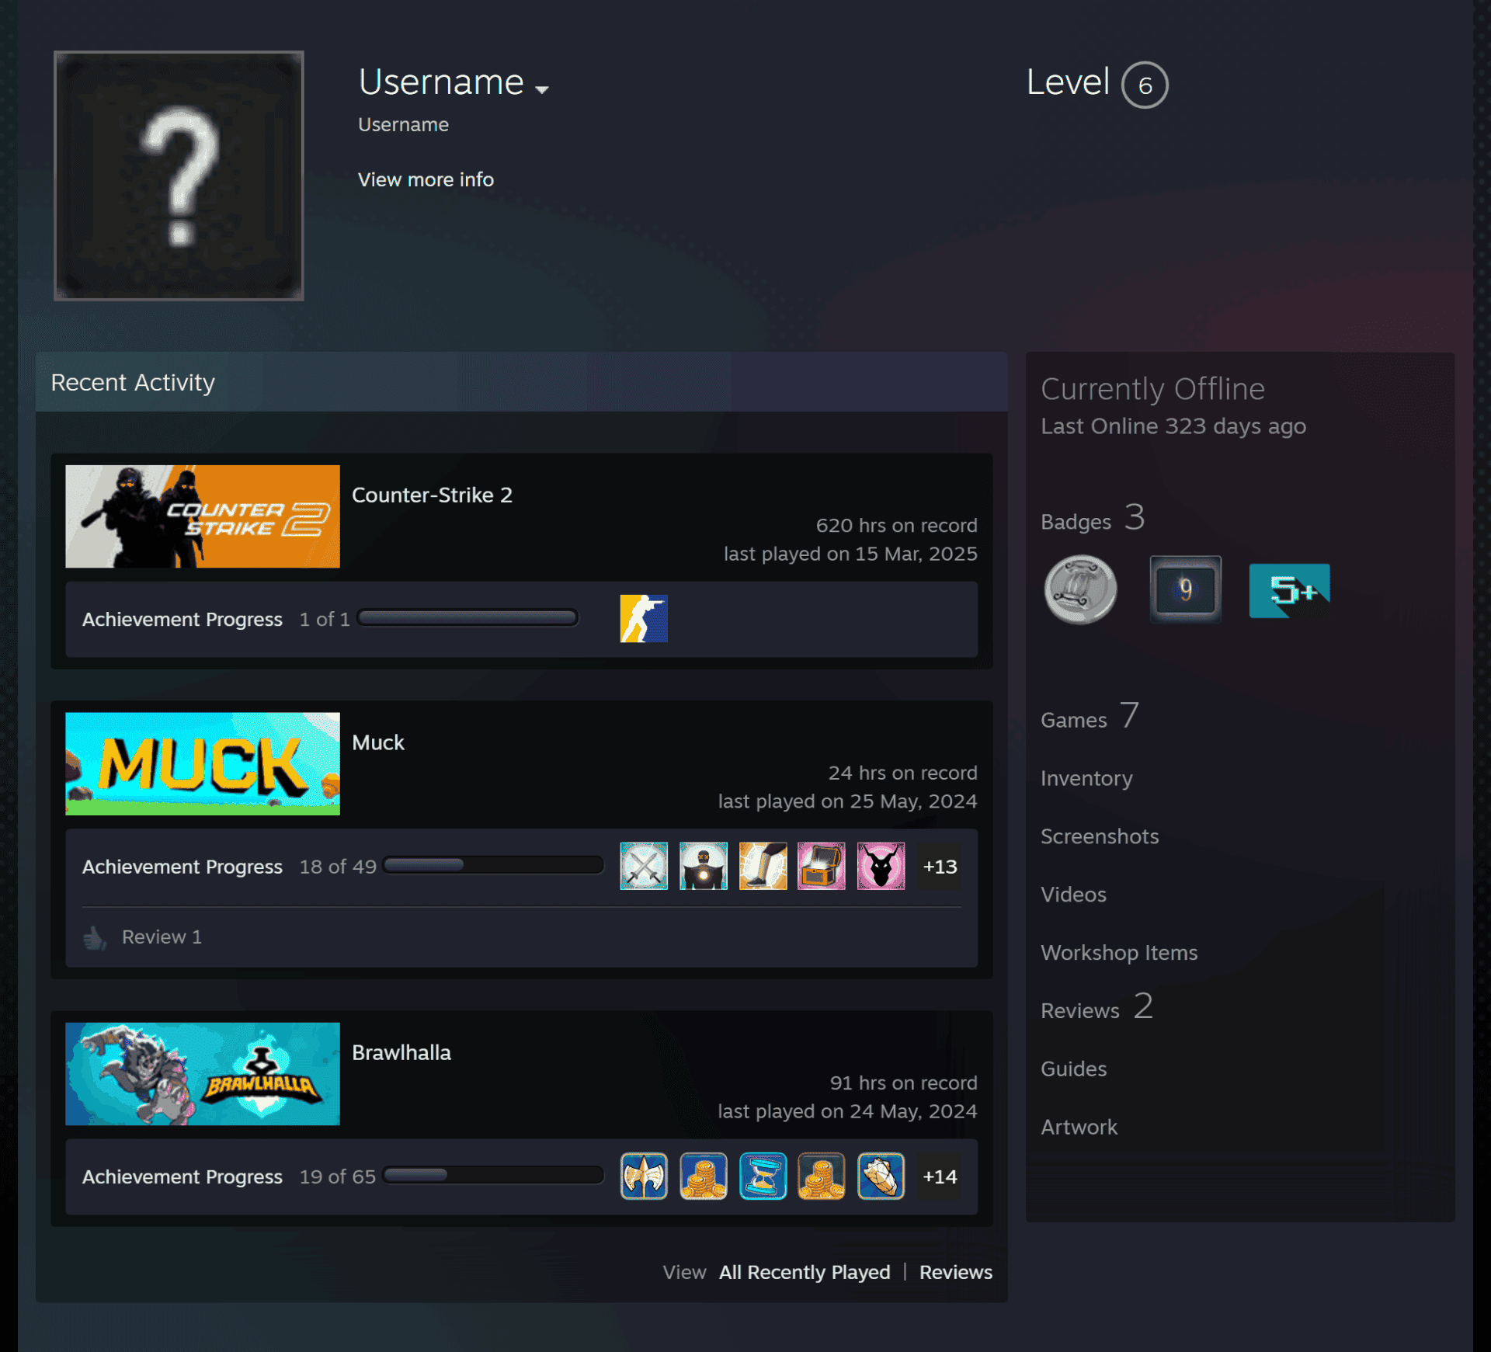Screen dimensions: 1491x1352
Task: Open the Screenshots link
Action: click(1100, 836)
